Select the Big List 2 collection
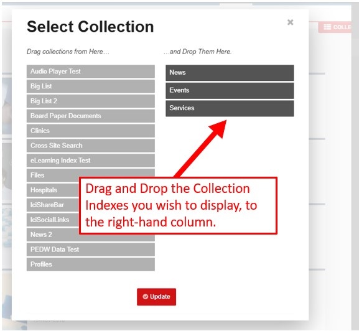Viewport: 359px width, 331px height. click(x=91, y=101)
